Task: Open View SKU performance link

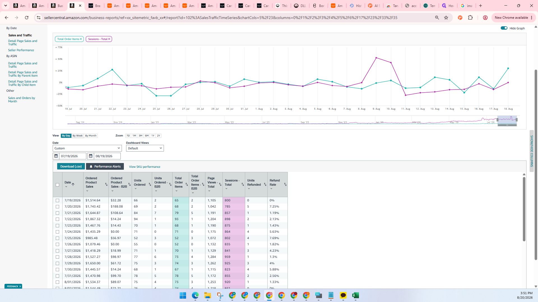Action: pyautogui.click(x=145, y=167)
